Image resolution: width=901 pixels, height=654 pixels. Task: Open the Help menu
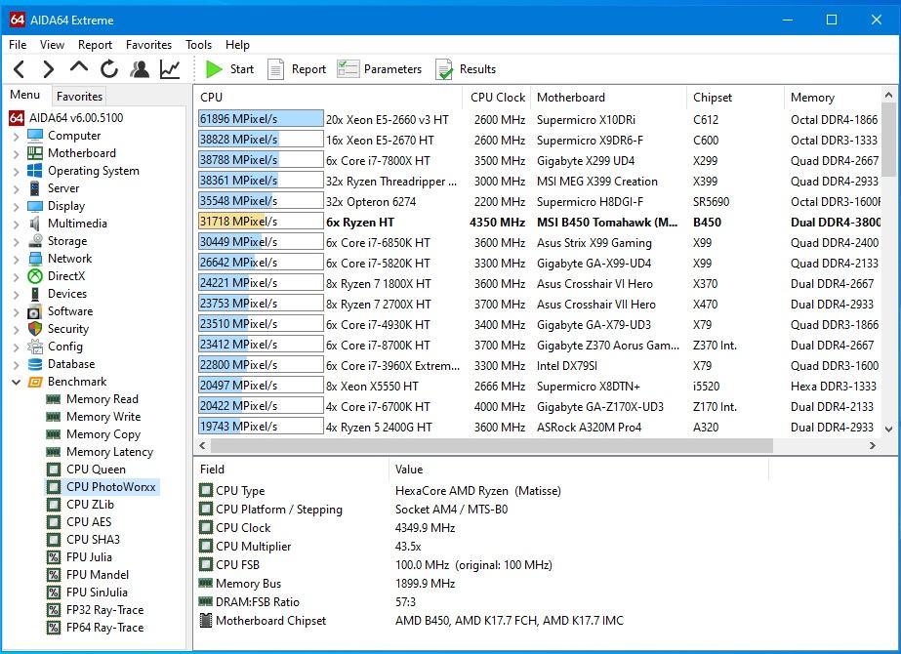237,45
